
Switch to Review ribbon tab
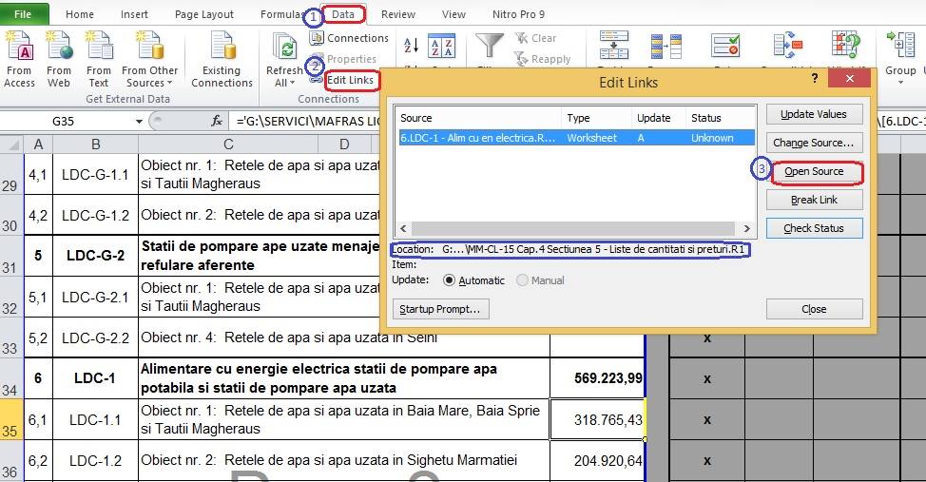[398, 14]
